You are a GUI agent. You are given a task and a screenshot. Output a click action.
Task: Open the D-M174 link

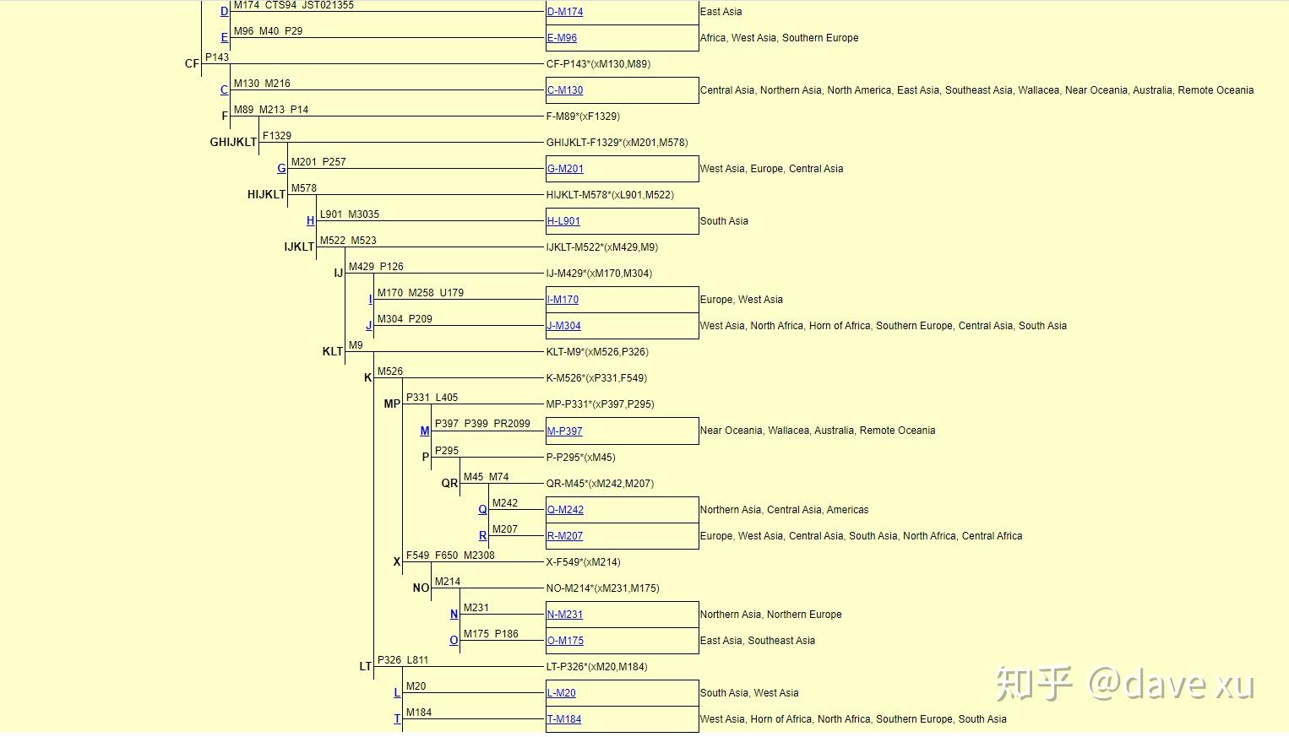click(565, 12)
